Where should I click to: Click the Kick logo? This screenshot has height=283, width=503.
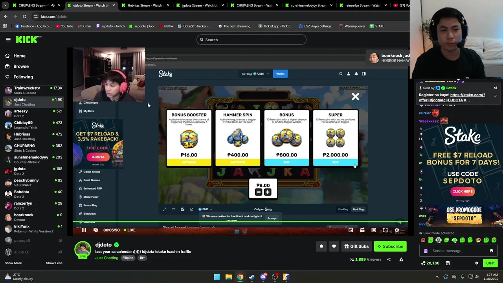point(28,39)
